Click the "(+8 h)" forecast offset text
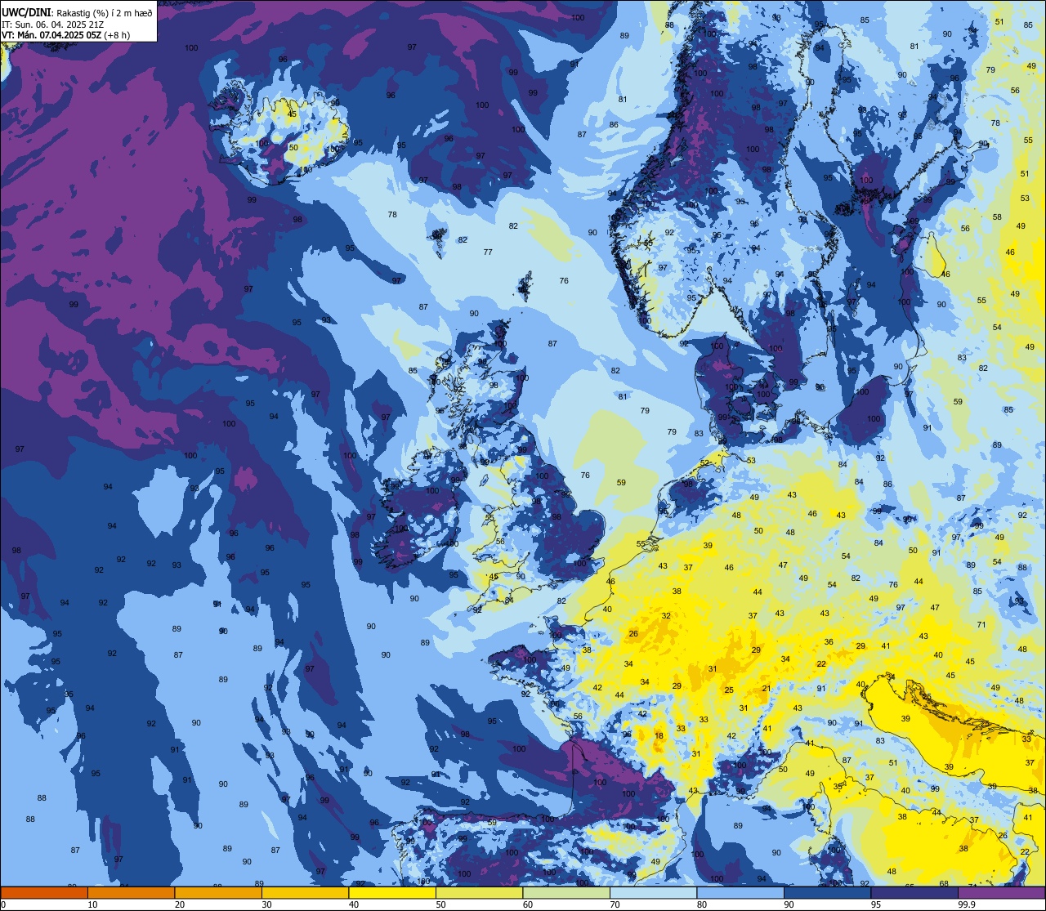 point(117,35)
